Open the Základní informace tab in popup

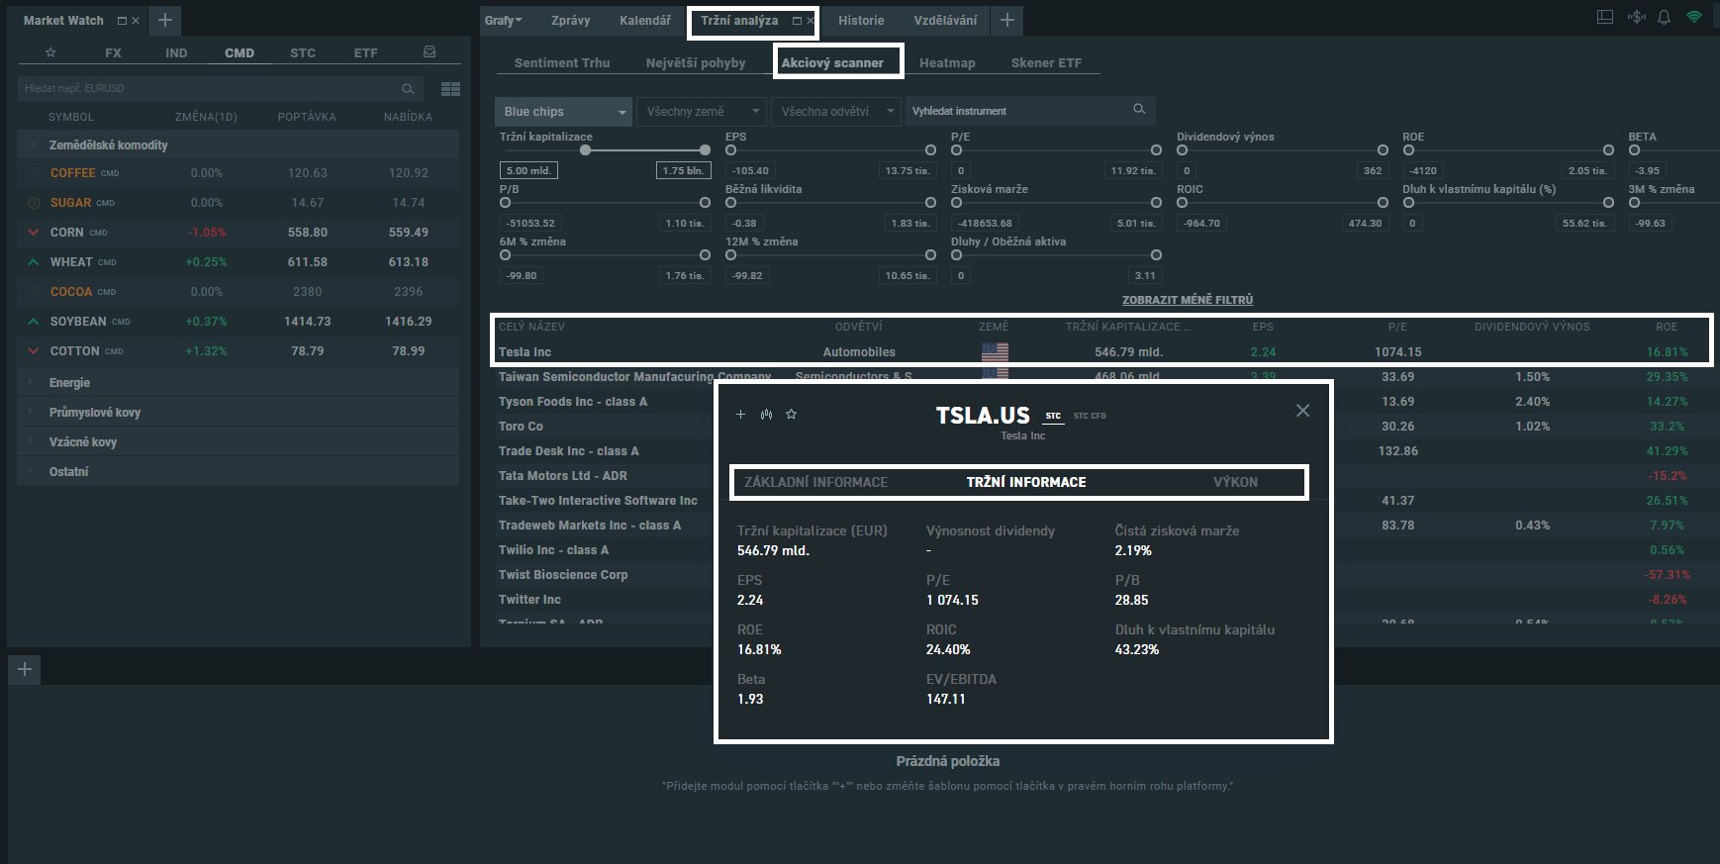click(815, 482)
